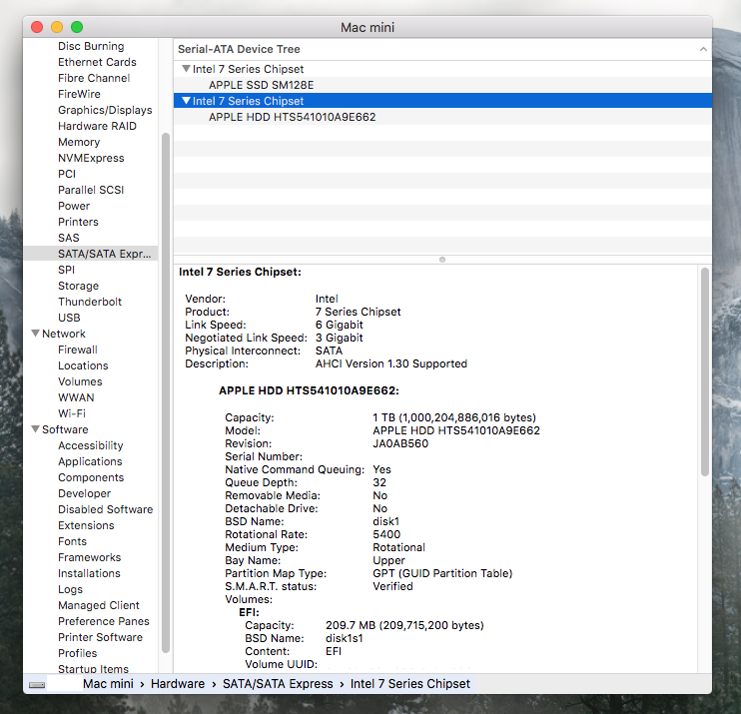Select WWAN in sidebar
741x714 pixels.
click(76, 397)
